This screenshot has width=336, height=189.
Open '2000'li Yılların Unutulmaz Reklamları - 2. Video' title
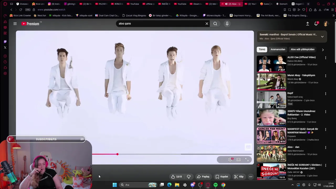pos(301,113)
